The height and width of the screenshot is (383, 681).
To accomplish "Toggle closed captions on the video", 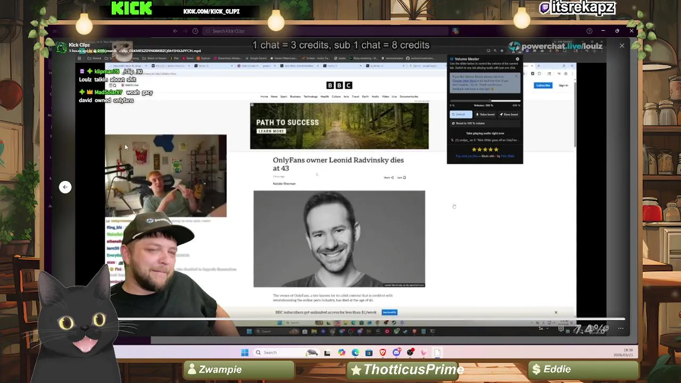I will click(x=561, y=328).
